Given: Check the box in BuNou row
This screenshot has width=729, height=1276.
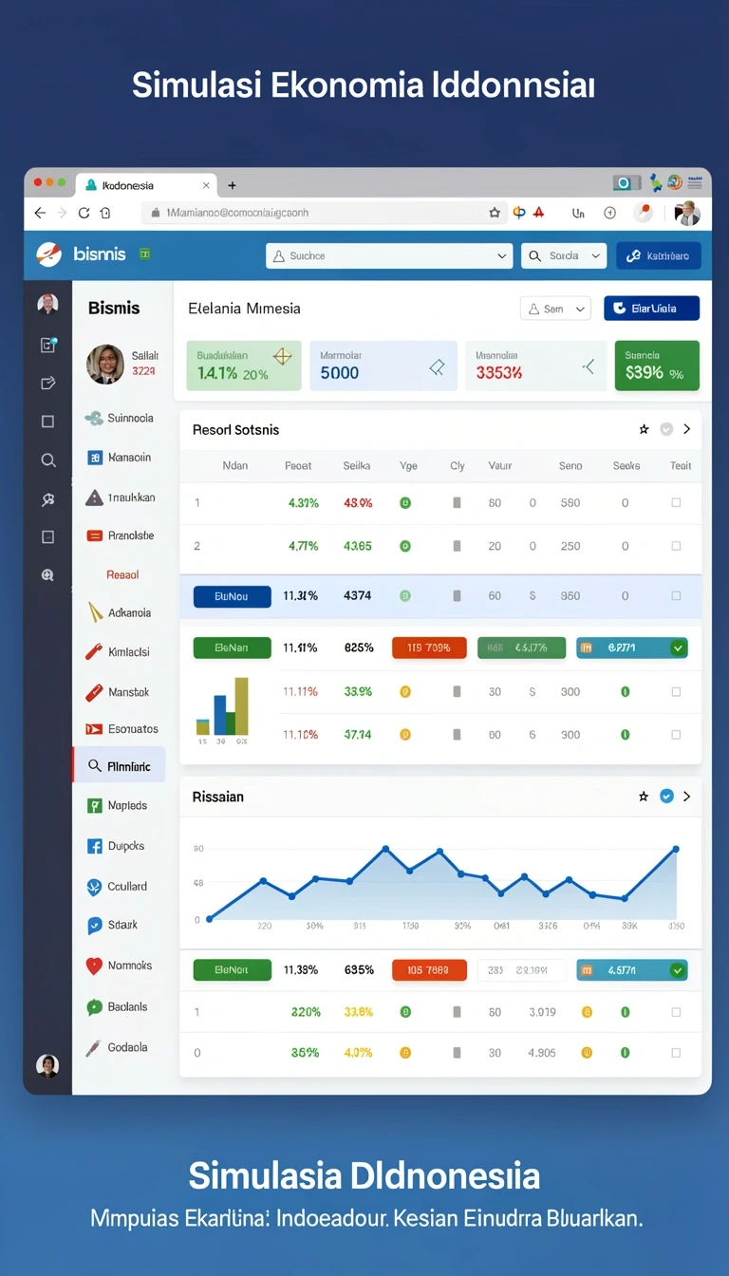Looking at the screenshot, I should 676,596.
